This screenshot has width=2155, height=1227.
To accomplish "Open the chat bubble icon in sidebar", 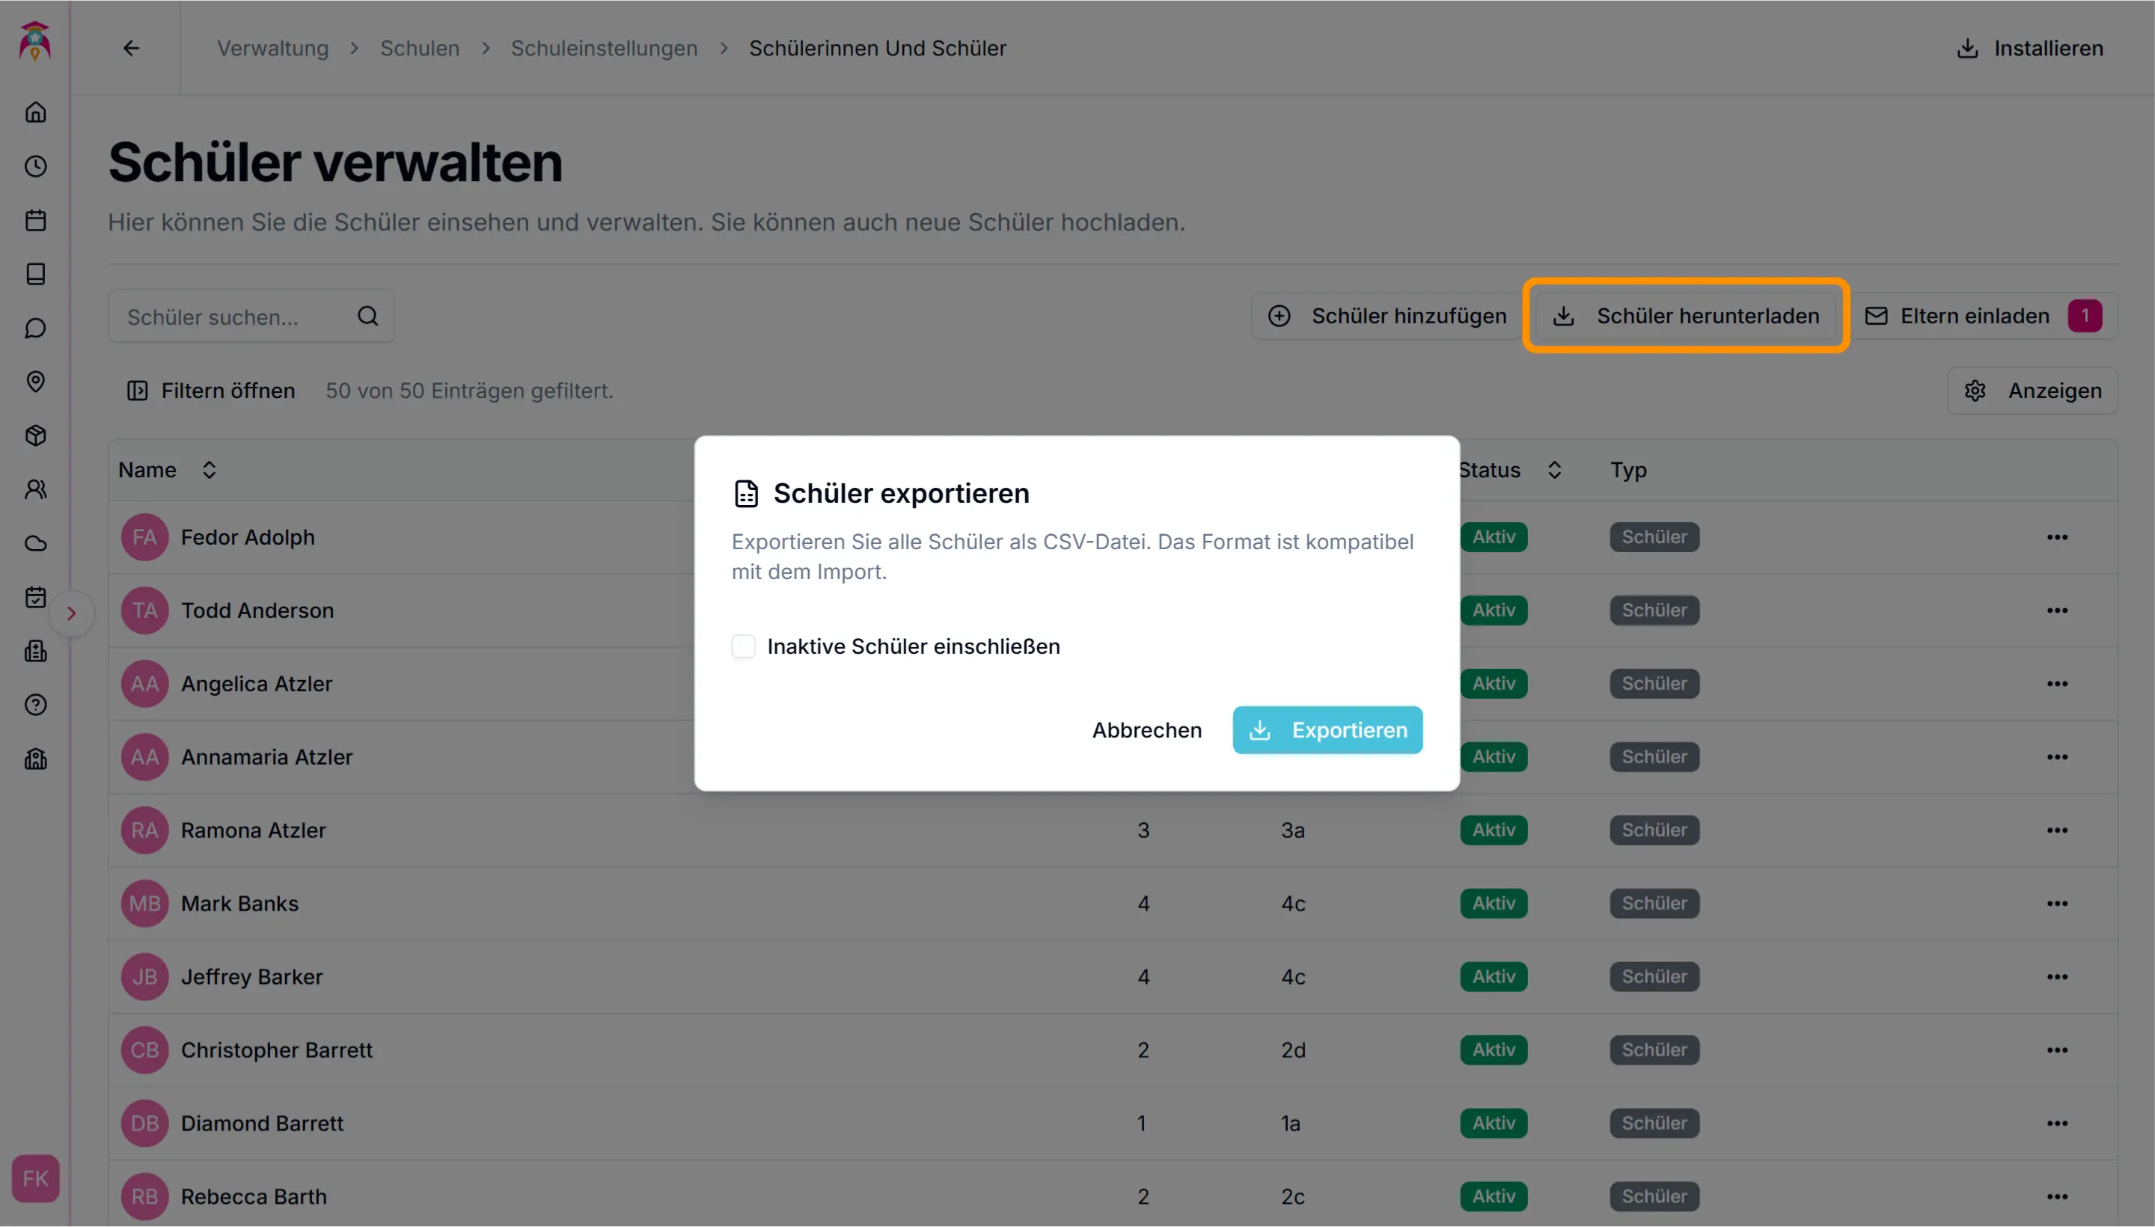I will (35, 328).
